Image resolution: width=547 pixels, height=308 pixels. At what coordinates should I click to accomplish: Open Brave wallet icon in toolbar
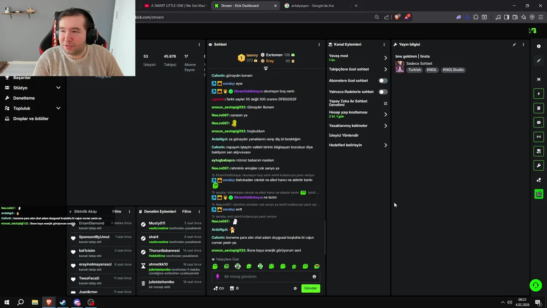click(515, 17)
